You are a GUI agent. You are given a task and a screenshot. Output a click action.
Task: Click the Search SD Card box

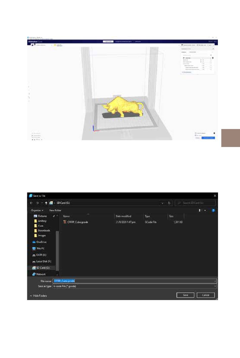(x=195, y=203)
